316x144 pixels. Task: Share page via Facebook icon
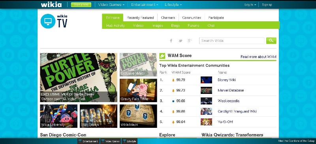(x=171, y=41)
